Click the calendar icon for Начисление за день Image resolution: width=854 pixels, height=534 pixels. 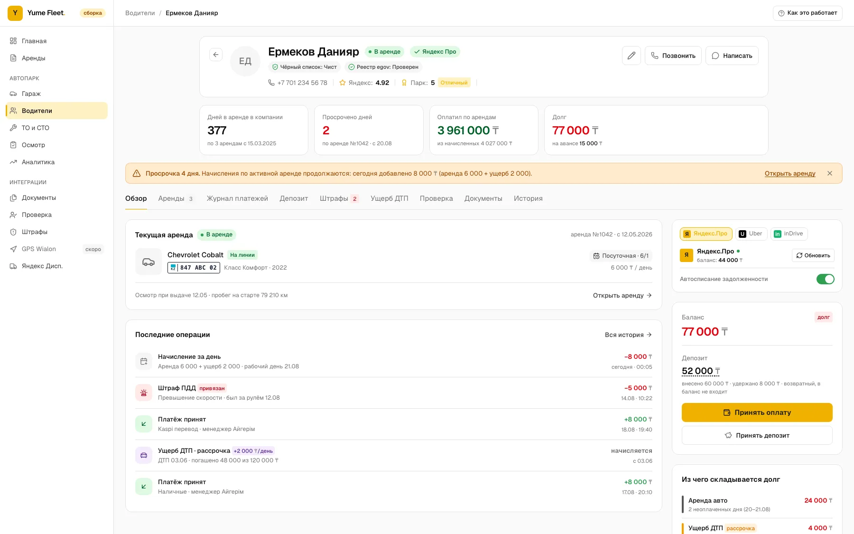pyautogui.click(x=144, y=361)
